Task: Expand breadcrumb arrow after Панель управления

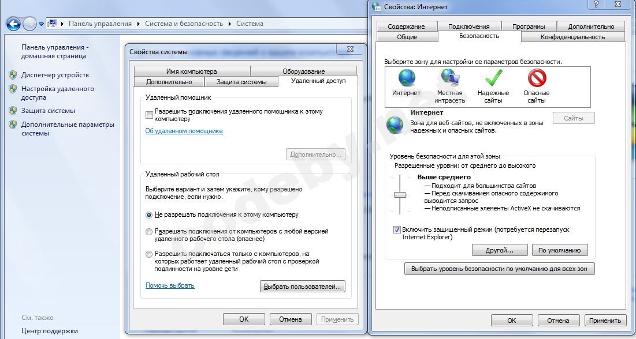Action: click(x=139, y=24)
